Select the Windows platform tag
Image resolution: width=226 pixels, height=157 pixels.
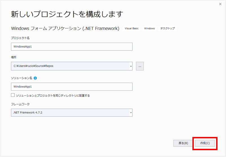pyautogui.click(x=149, y=29)
